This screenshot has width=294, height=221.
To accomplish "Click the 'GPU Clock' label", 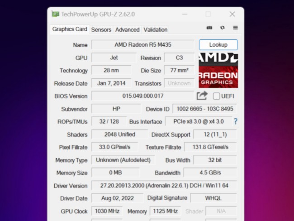I will (x=74, y=211).
